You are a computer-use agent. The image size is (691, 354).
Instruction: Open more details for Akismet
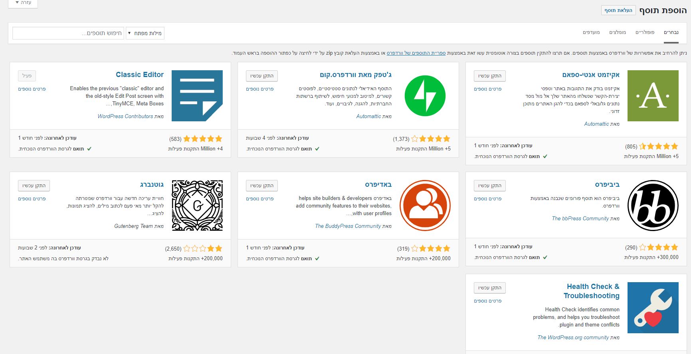488,89
